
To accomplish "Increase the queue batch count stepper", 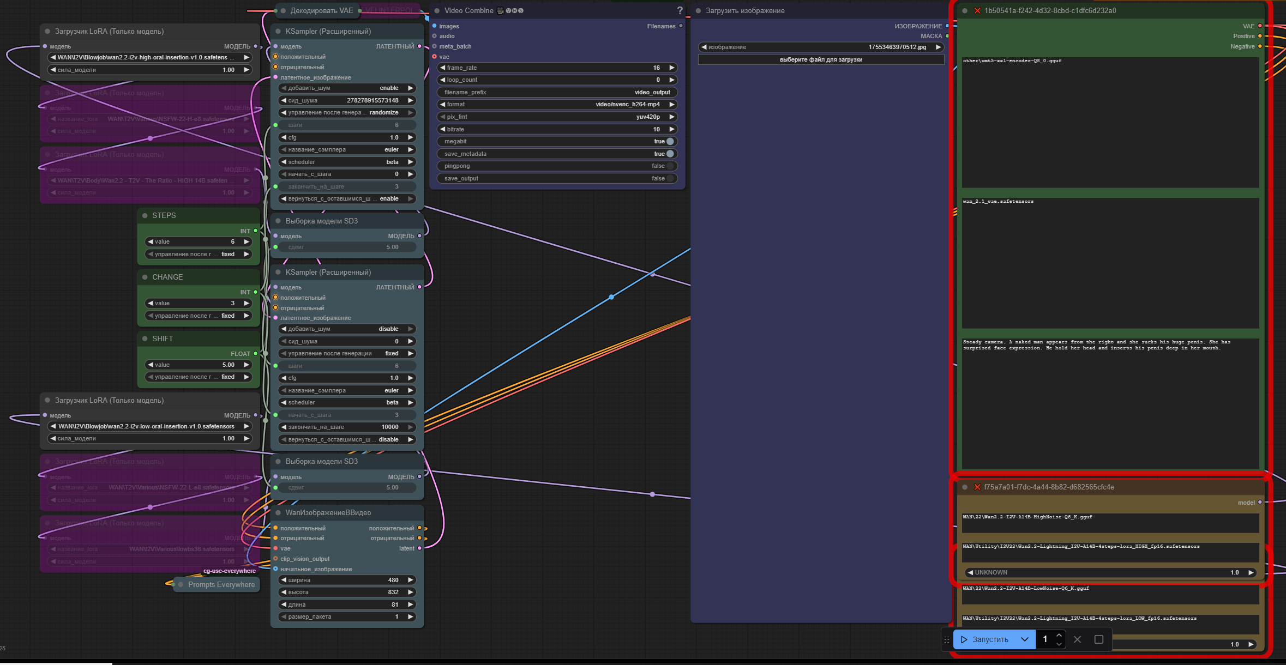I will tap(1059, 635).
